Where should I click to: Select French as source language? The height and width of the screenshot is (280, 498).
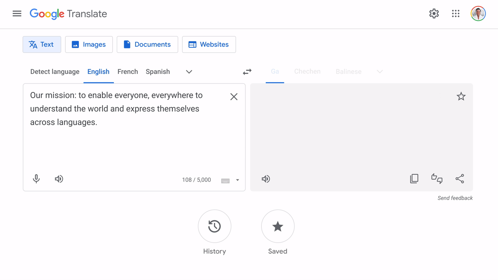128,72
